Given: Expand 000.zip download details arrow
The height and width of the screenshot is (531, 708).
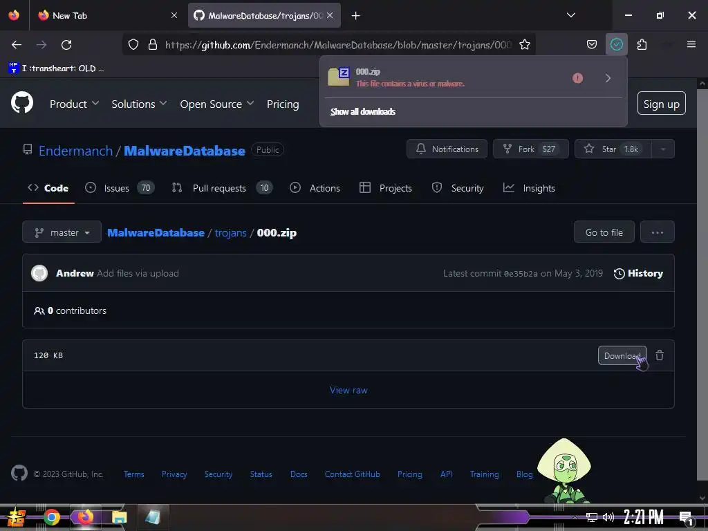Looking at the screenshot, I should (x=608, y=78).
